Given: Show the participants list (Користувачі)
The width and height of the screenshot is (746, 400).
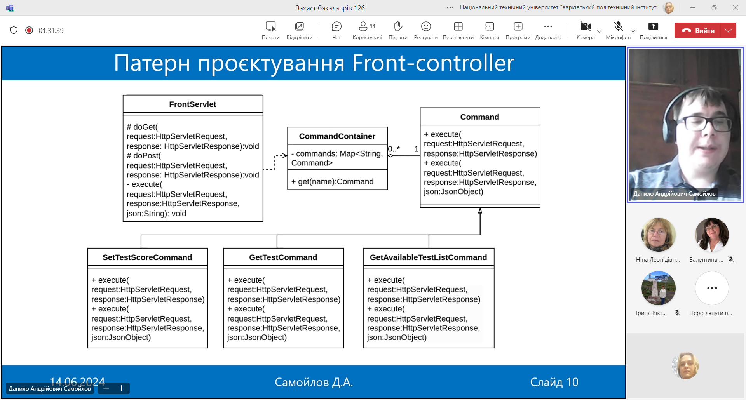Looking at the screenshot, I should 367,30.
